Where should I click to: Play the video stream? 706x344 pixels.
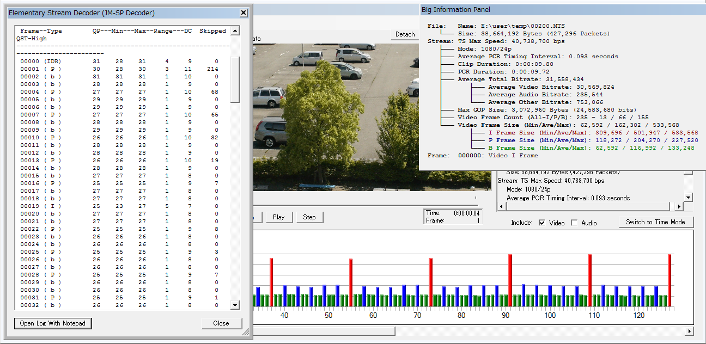click(278, 217)
